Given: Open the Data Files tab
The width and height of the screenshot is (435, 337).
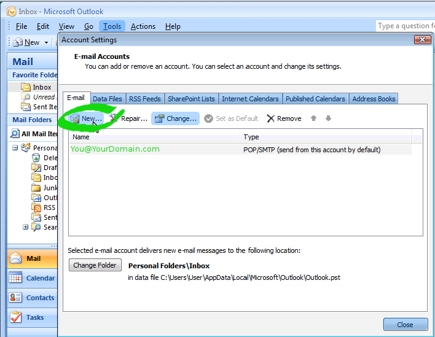Looking at the screenshot, I should [x=108, y=99].
